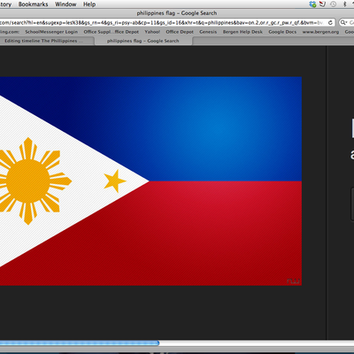Screen dimensions: 354x354
Task: Open the Time Machine clock icon
Action: point(334,4)
